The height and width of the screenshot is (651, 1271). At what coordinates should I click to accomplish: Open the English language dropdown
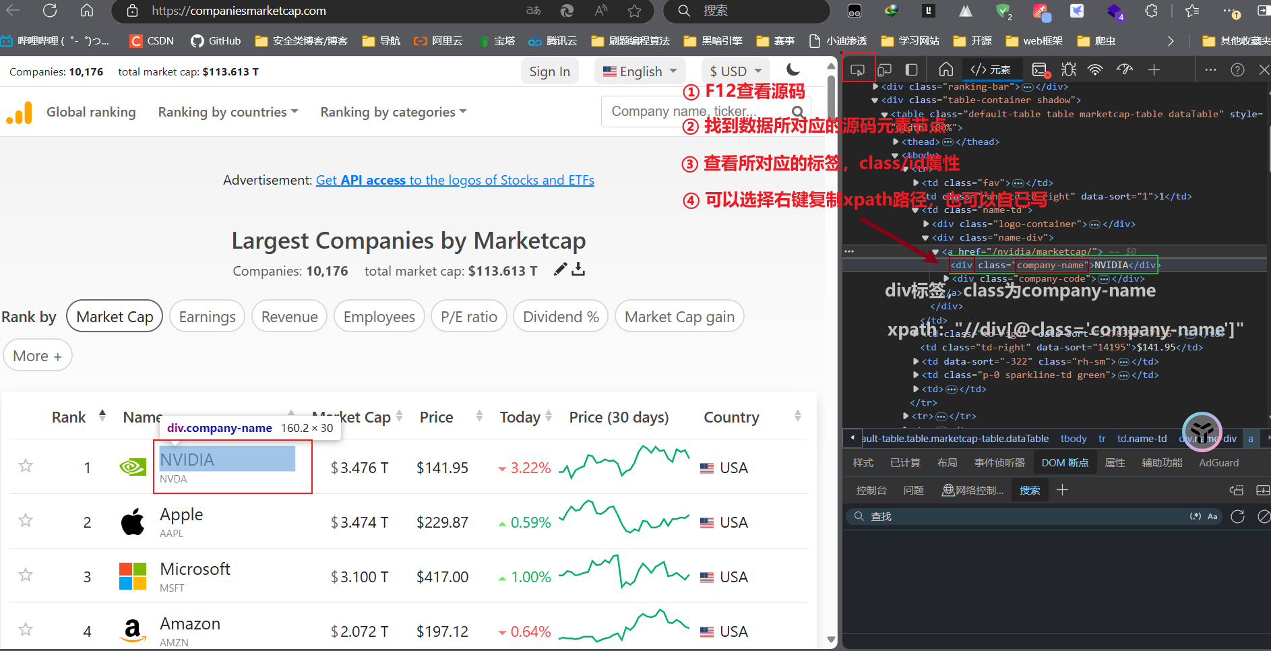point(639,71)
